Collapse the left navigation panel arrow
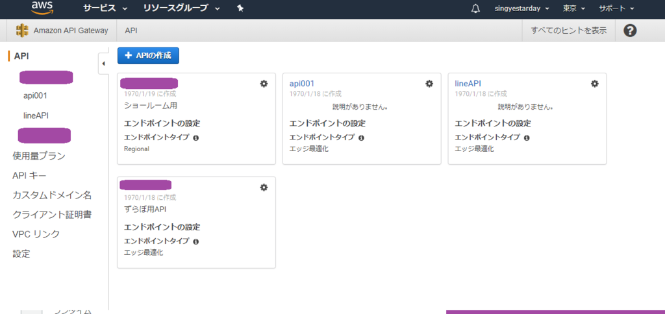 (x=103, y=64)
